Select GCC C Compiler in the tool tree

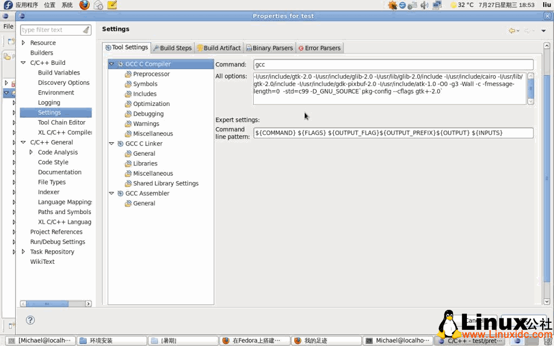coord(148,63)
